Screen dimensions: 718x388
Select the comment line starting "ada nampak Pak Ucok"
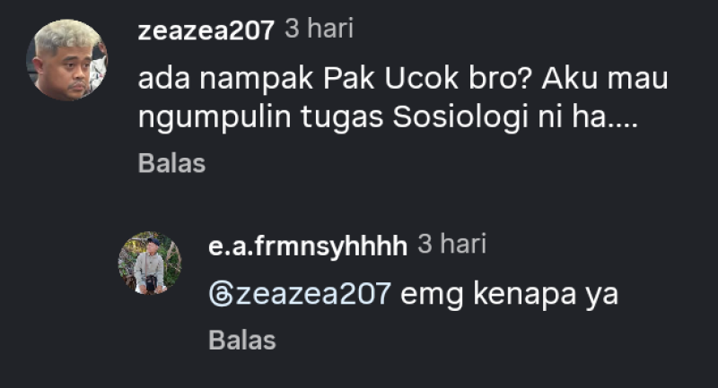[x=403, y=79]
